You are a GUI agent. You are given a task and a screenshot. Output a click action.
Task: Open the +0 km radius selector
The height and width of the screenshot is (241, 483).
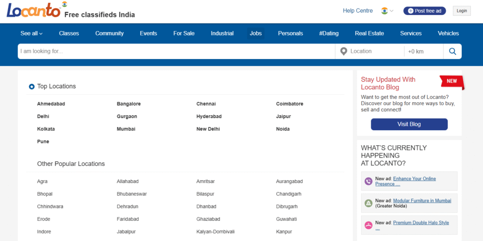pyautogui.click(x=424, y=51)
